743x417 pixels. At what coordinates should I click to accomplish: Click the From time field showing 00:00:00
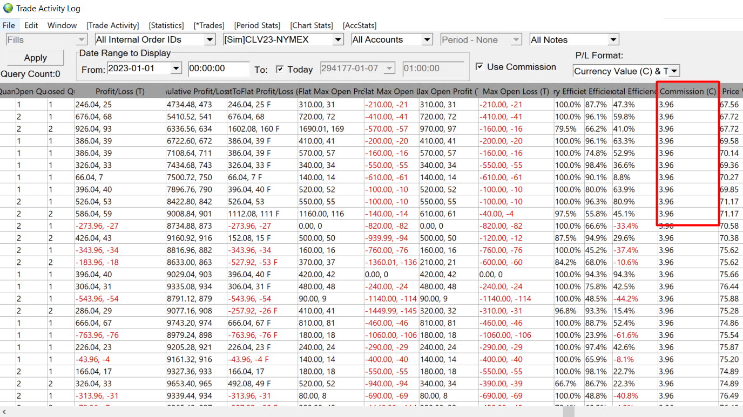[219, 69]
